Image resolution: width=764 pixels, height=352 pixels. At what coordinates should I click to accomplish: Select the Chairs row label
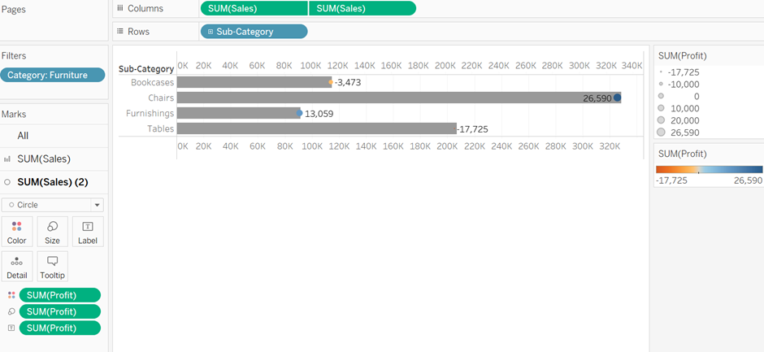click(161, 98)
